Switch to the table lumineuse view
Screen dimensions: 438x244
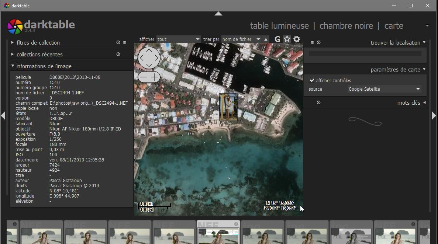point(279,26)
